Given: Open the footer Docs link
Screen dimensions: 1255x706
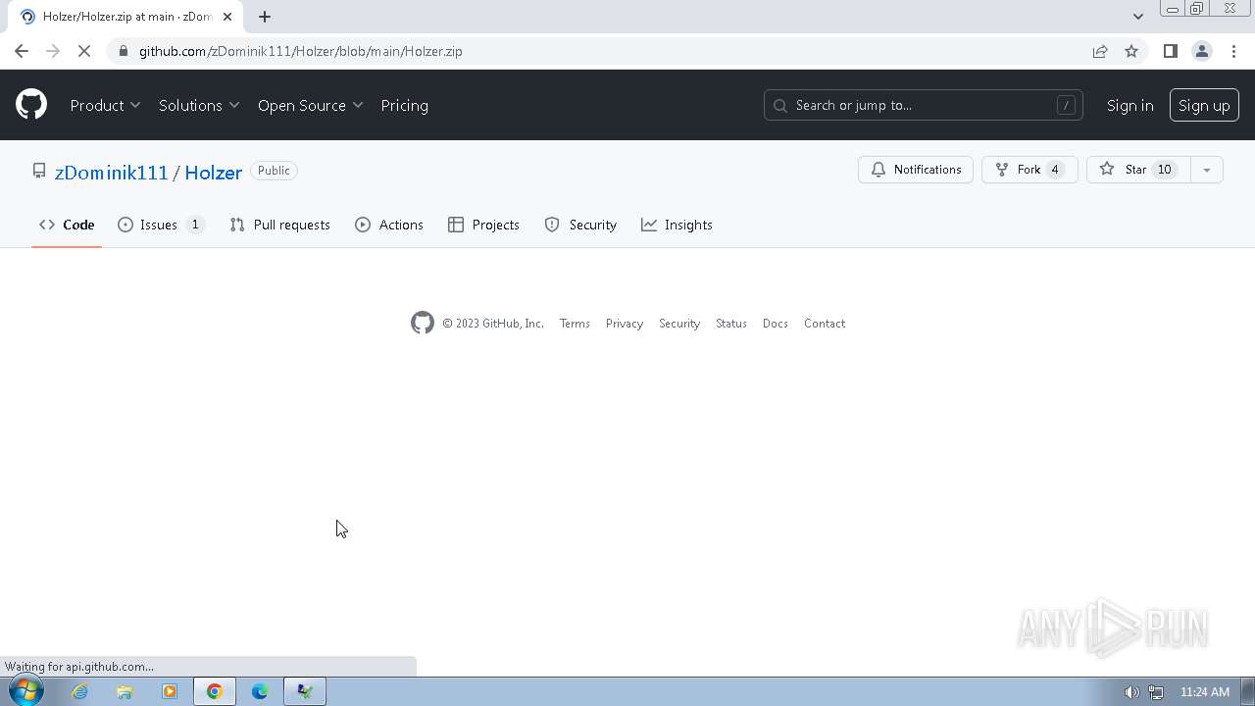Looking at the screenshot, I should tap(776, 324).
